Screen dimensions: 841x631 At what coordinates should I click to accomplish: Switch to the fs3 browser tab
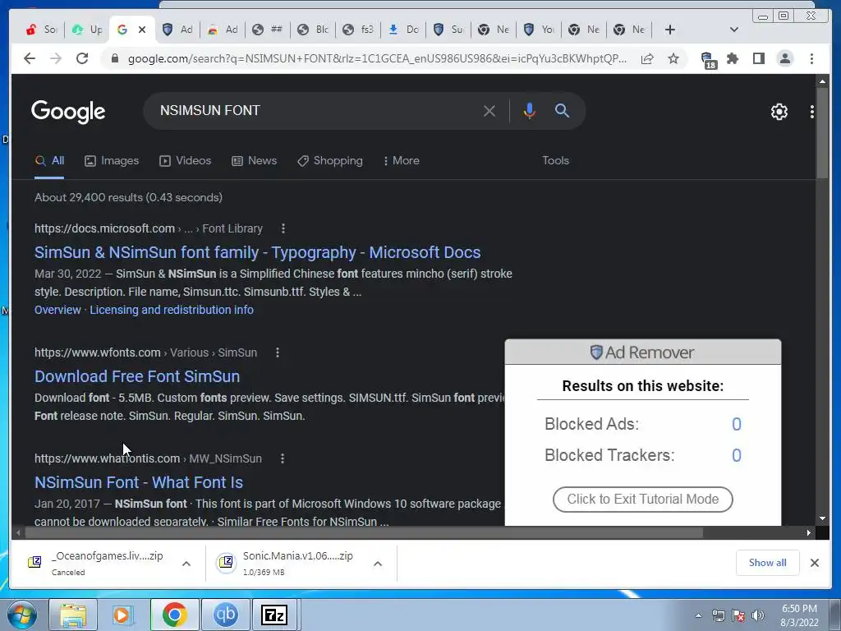[x=358, y=30]
